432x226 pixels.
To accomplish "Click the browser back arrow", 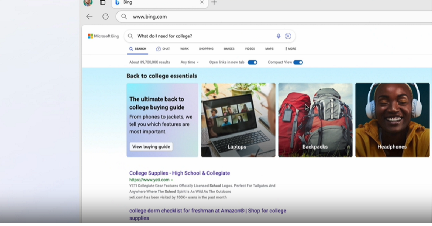I will coord(89,17).
